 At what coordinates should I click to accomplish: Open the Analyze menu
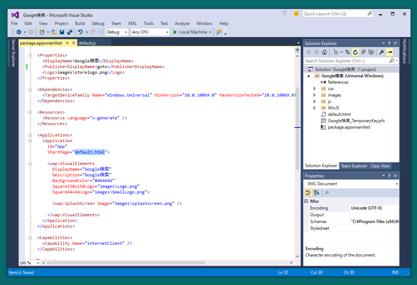(x=182, y=23)
